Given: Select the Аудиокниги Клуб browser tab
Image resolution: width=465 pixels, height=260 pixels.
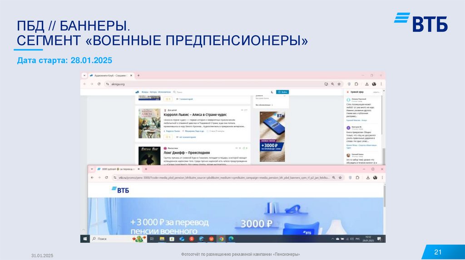Looking at the screenshot, I should point(111,76).
